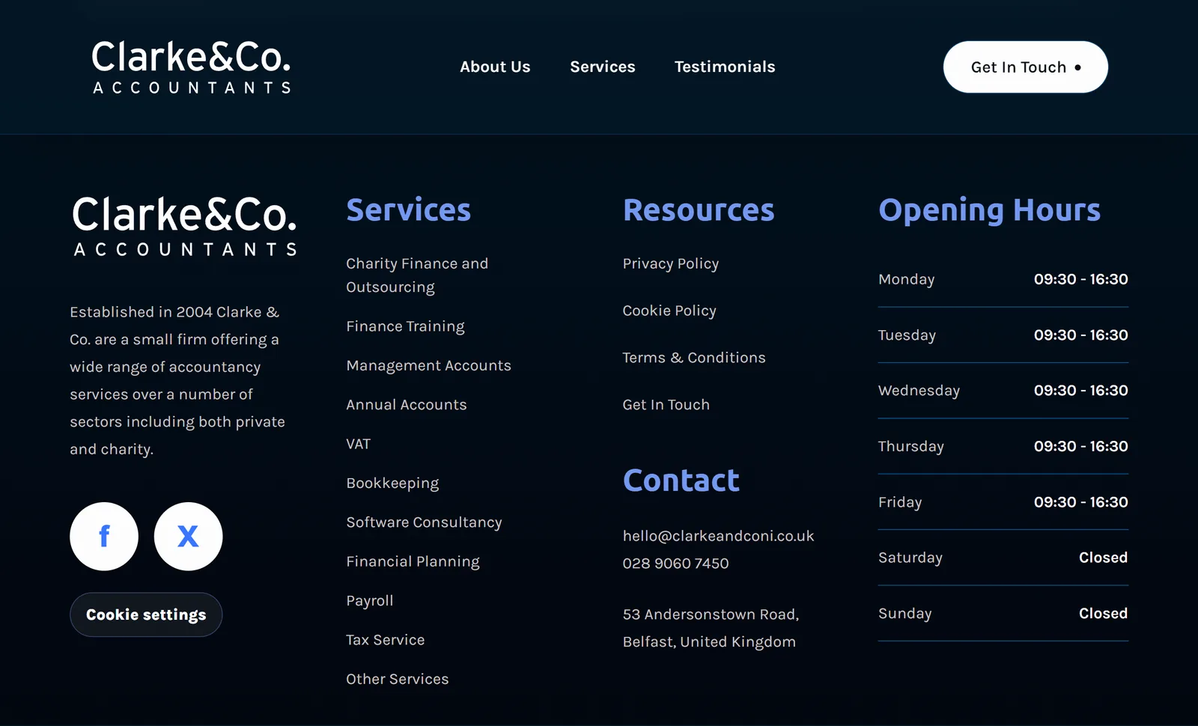Open Cookie settings
Viewport: 1198px width, 726px height.
coord(146,614)
